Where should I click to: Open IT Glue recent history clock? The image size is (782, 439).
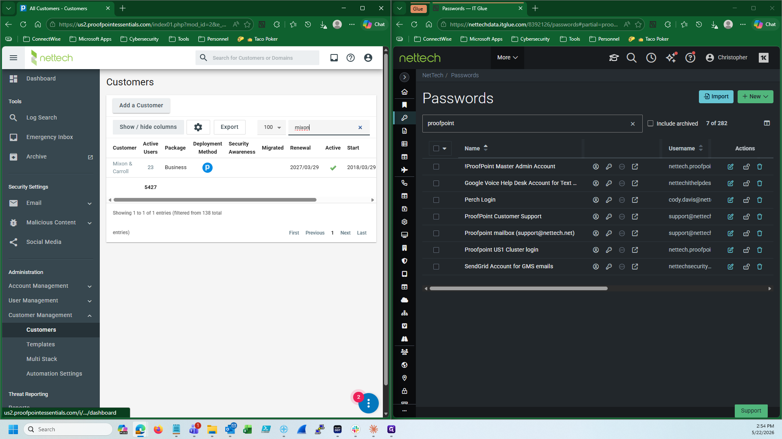coord(651,58)
